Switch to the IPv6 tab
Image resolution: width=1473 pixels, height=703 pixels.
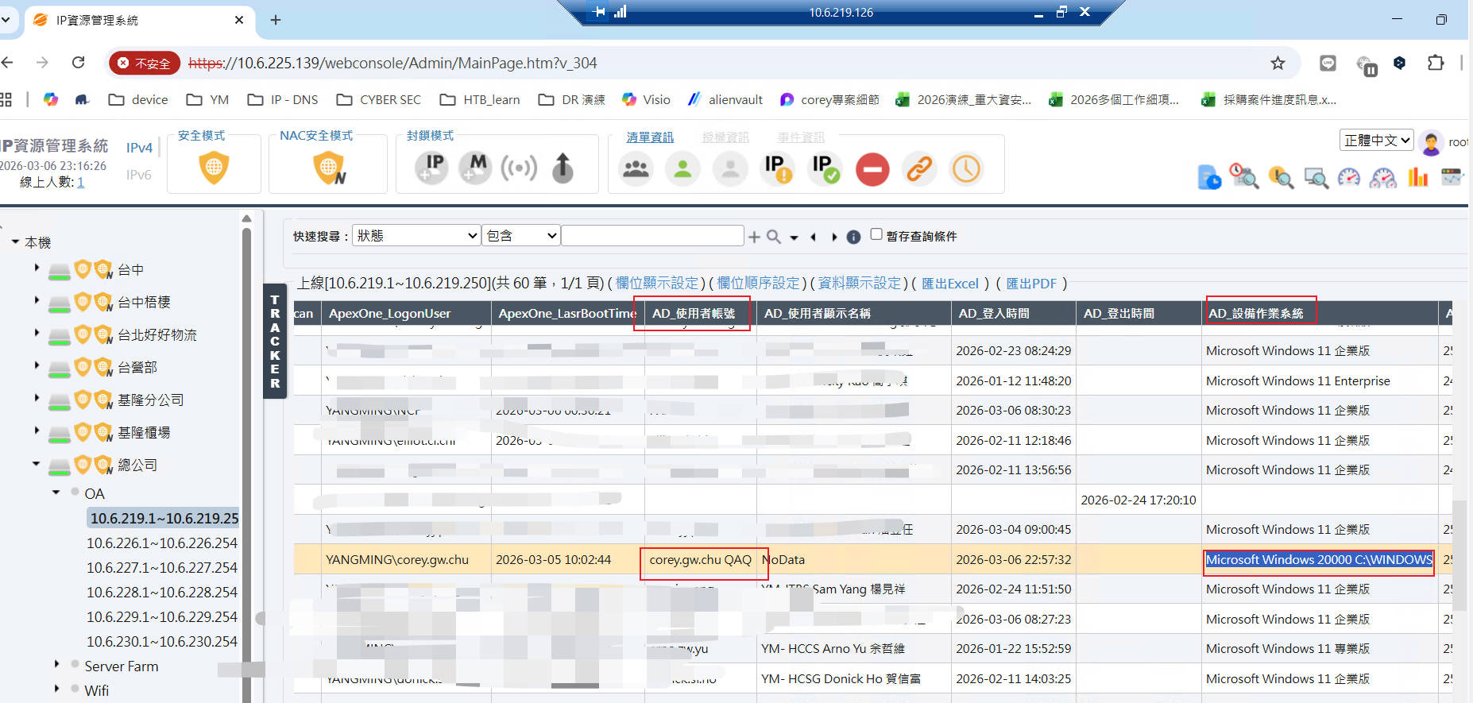138,175
